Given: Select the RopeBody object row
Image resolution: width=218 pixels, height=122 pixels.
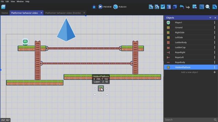Looking at the screenshot, I should (x=191, y=62).
